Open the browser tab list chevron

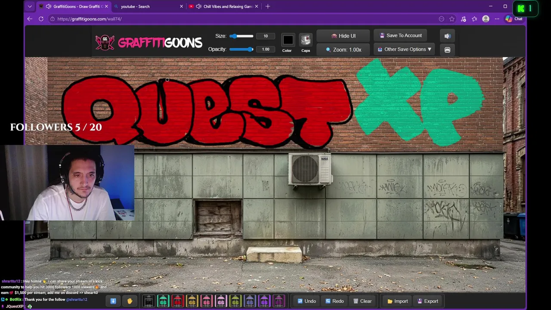[30, 6]
